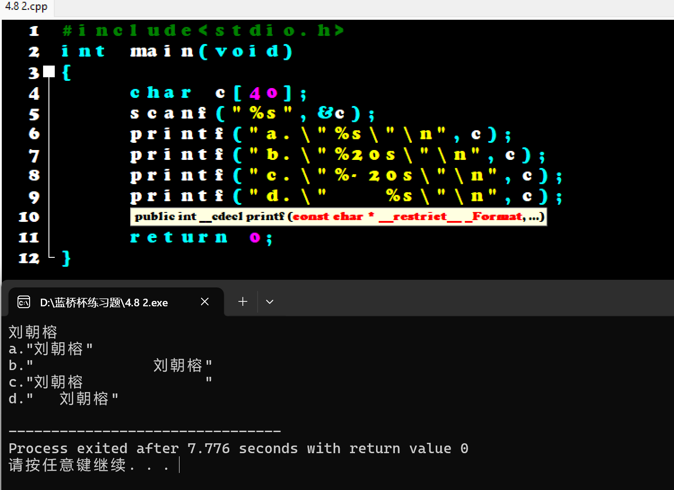Click the printf line starting with "d.
The width and height of the screenshot is (674, 490).
[346, 196]
